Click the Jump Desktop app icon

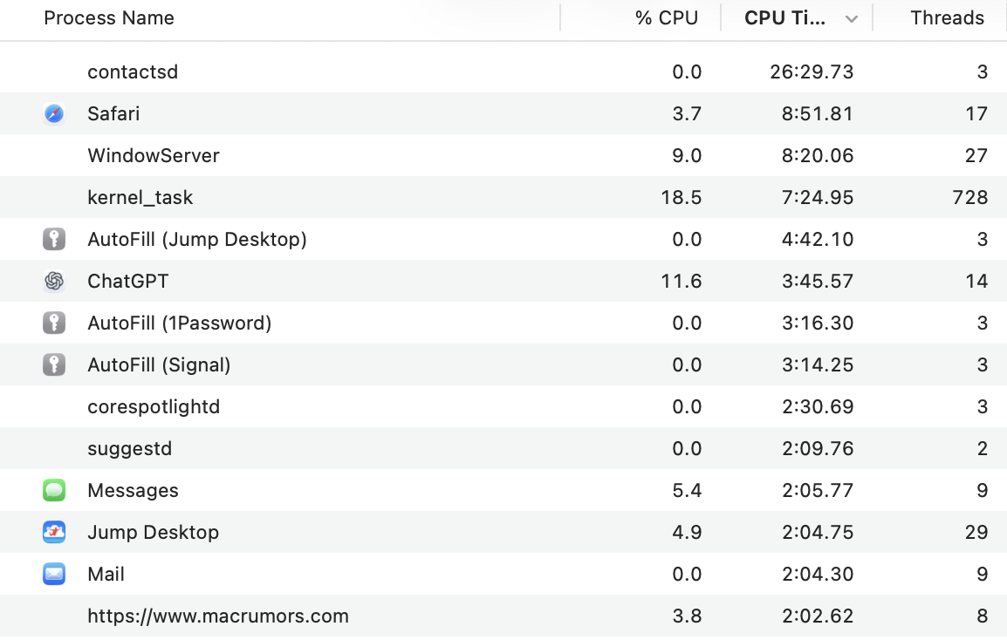pos(54,532)
